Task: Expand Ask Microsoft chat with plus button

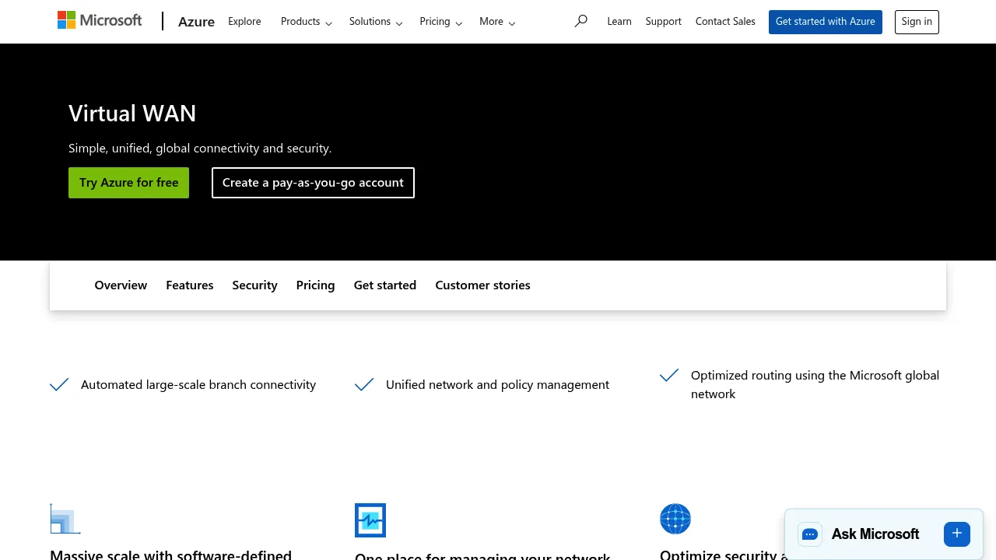Action: (957, 534)
